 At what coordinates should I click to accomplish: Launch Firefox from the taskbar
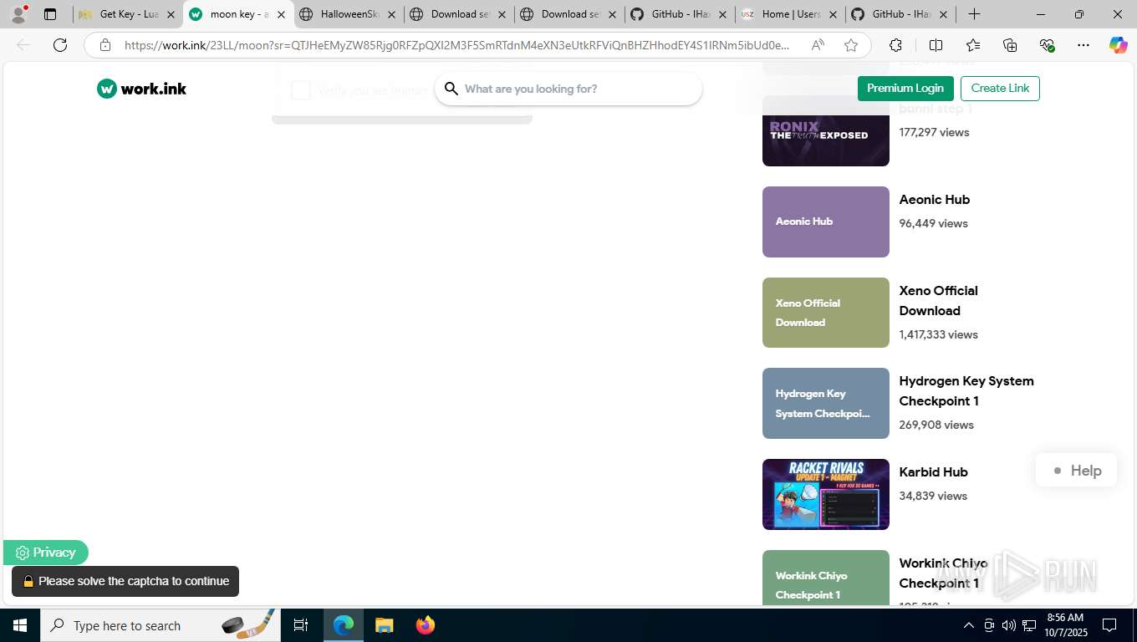(x=426, y=625)
